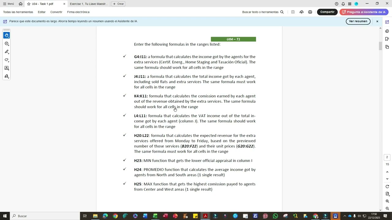Save the document with the disk icon
Image resolution: width=392 pixels, height=220 pixels.
[293, 12]
